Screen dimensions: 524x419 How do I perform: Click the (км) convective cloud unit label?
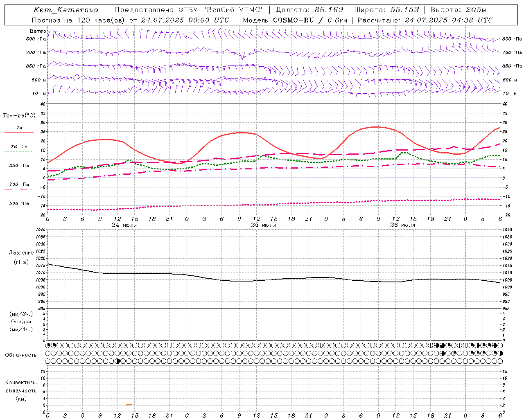[21, 398]
